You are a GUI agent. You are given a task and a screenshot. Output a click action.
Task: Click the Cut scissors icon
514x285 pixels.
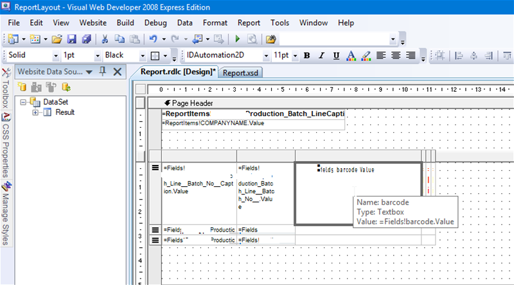point(105,39)
